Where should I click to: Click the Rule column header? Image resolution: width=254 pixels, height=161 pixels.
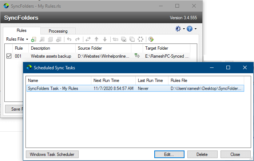tap(21, 48)
